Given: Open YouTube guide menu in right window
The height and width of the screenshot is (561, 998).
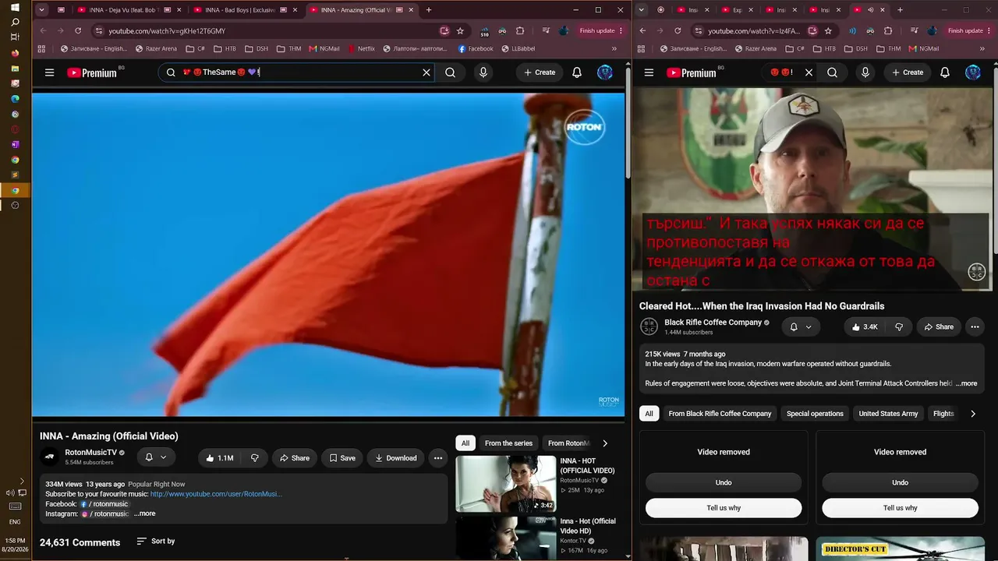Looking at the screenshot, I should pyautogui.click(x=649, y=72).
